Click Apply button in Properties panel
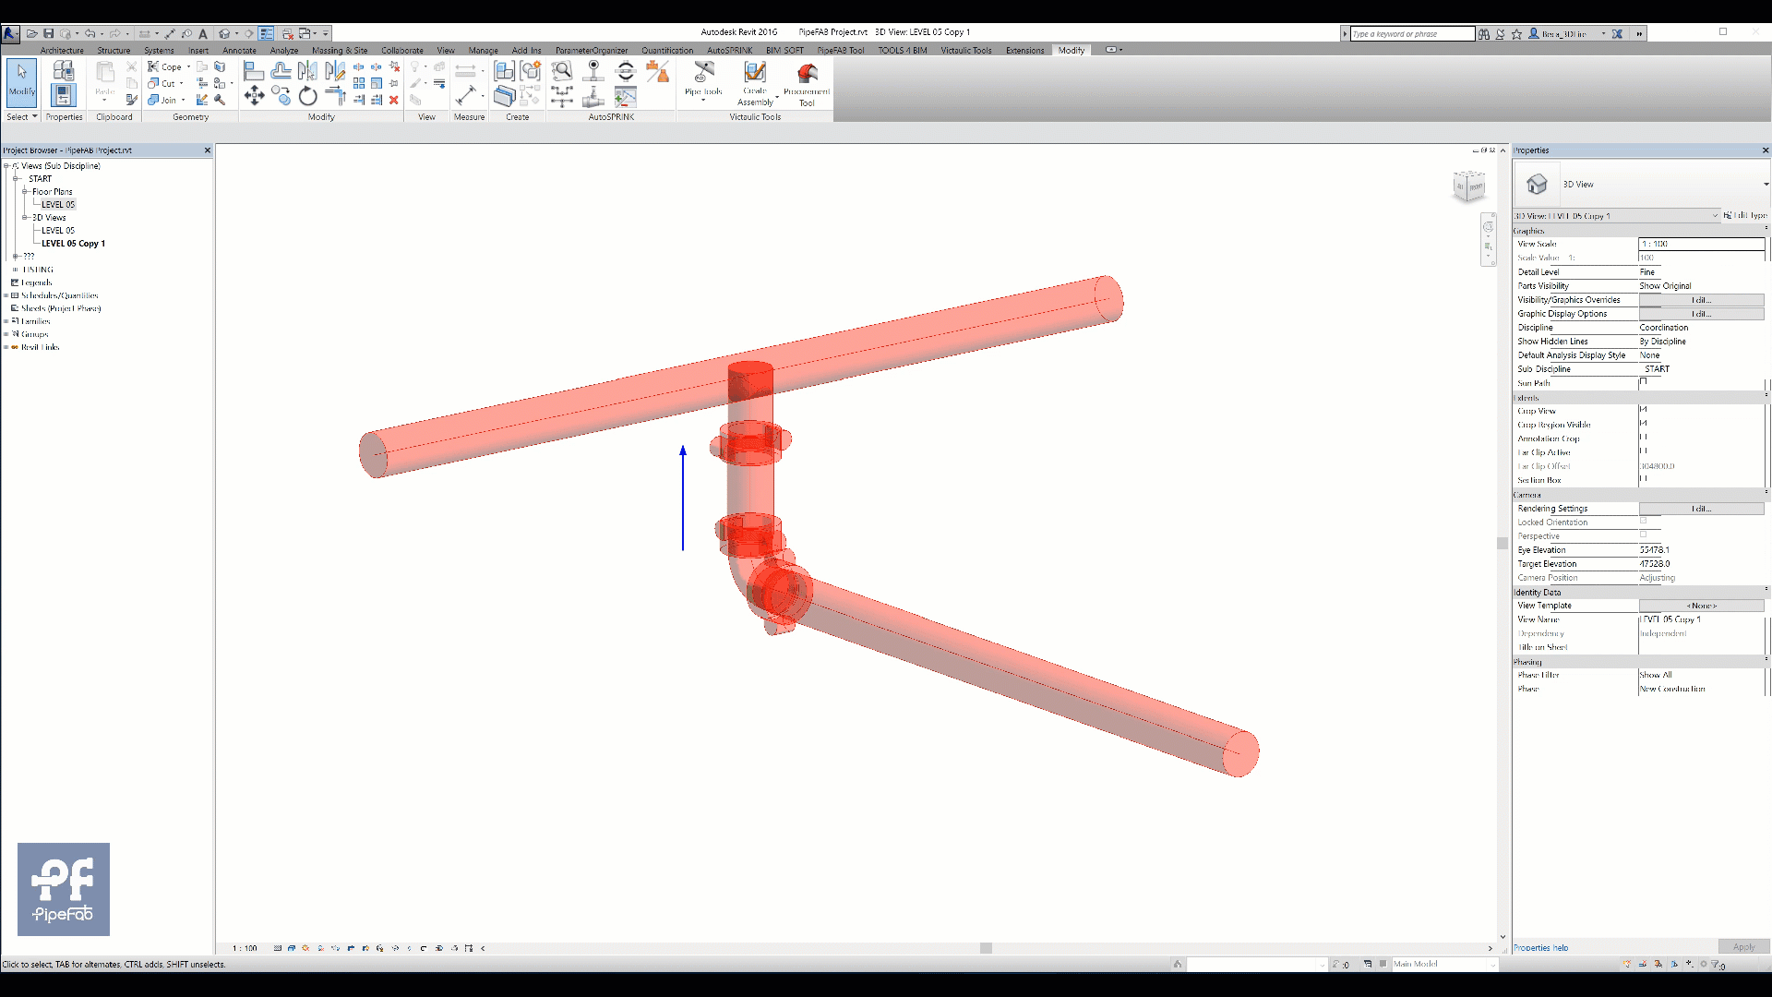1772x997 pixels. [x=1742, y=946]
